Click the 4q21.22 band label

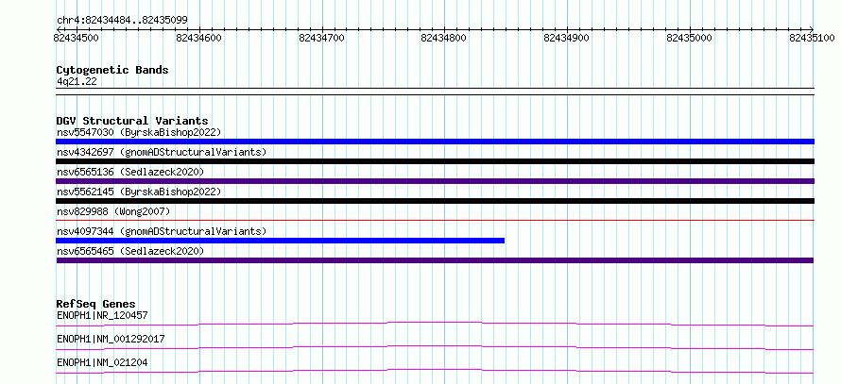pos(77,82)
